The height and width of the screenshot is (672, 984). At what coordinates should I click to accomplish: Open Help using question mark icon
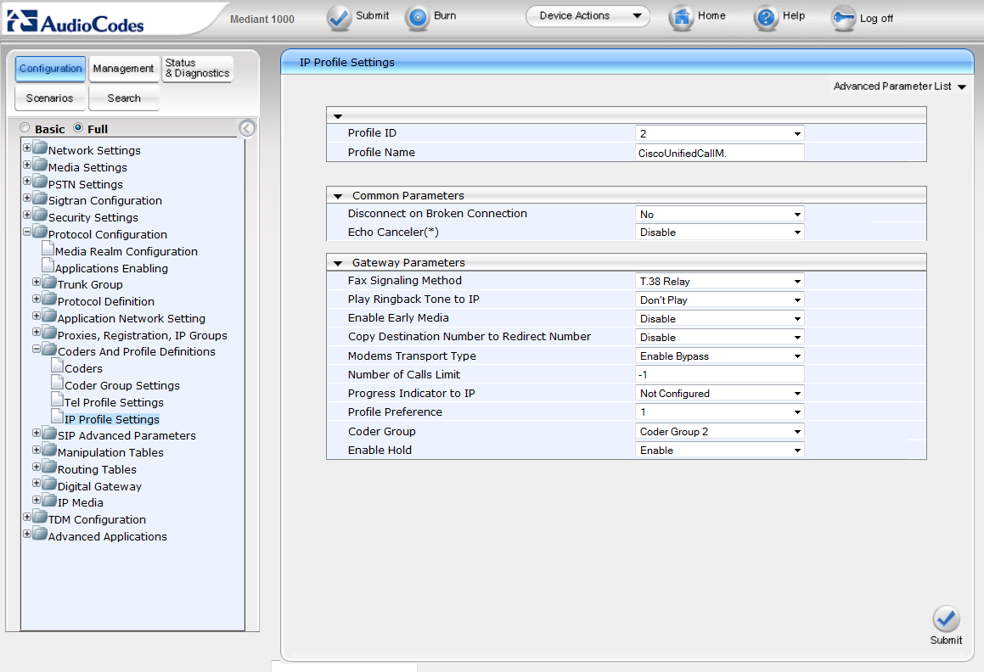[766, 18]
